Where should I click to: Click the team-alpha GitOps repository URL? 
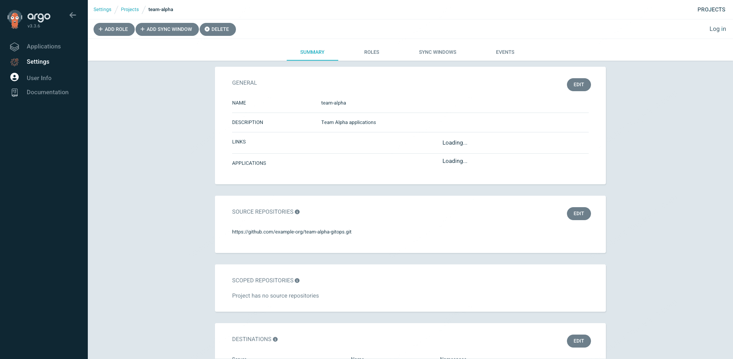[x=292, y=232]
